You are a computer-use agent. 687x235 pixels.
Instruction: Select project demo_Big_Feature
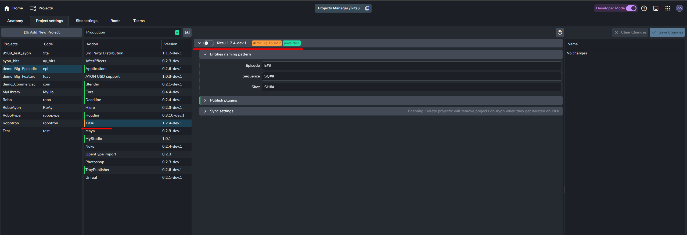click(42, 77)
